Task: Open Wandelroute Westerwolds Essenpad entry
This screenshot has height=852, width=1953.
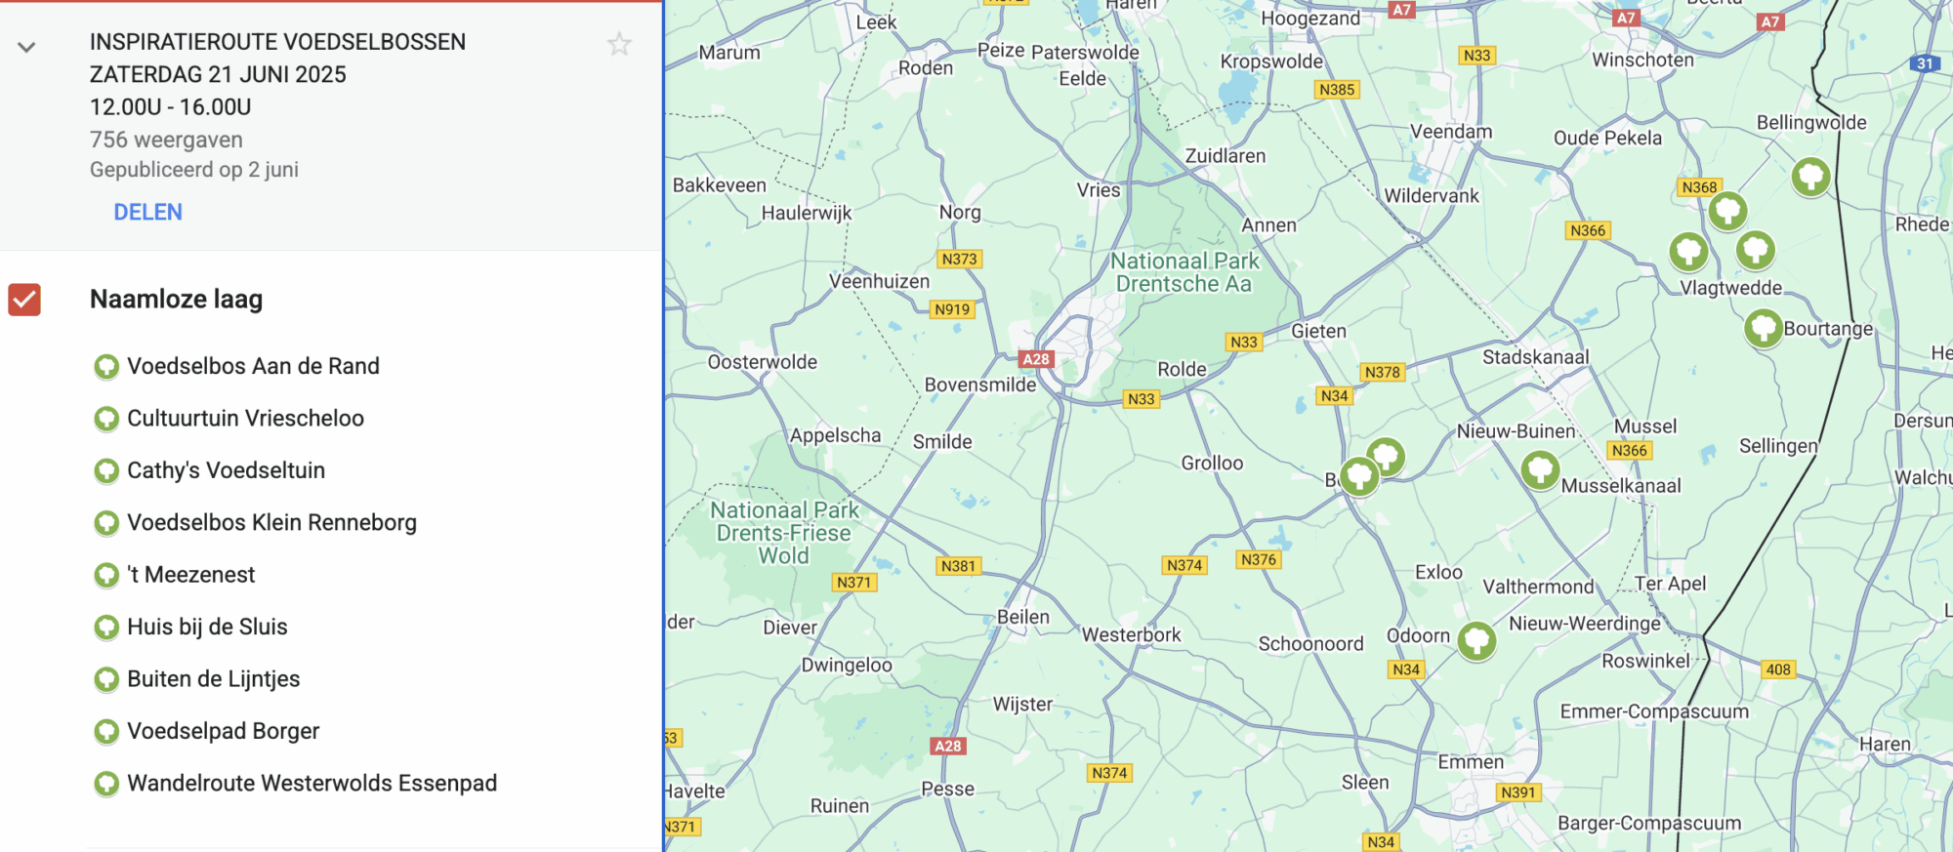Action: (x=312, y=784)
